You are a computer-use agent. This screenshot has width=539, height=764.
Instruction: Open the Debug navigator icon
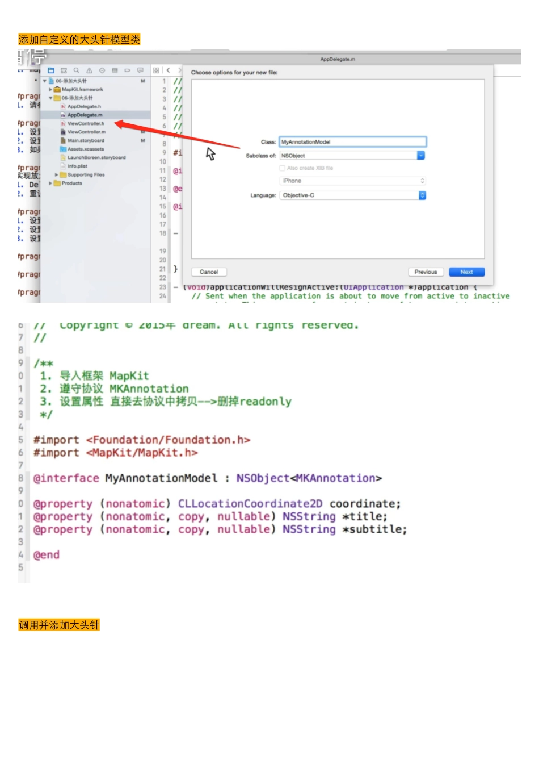[x=115, y=70]
